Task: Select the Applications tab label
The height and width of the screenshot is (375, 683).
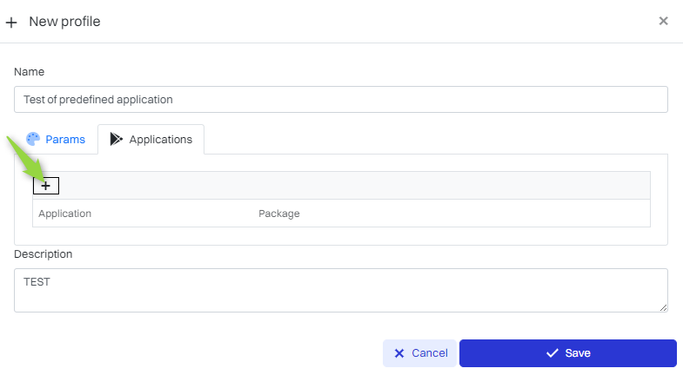Action: (x=160, y=139)
